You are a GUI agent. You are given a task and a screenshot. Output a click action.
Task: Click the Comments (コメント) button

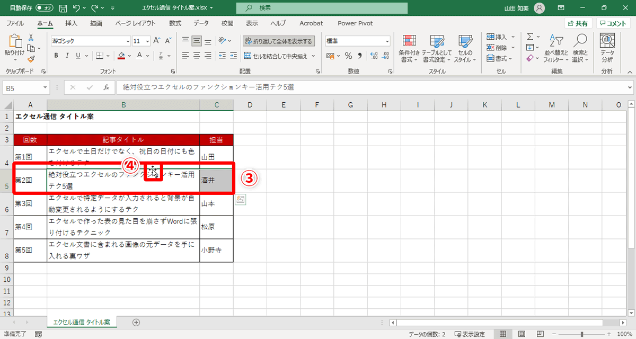tap(613, 23)
